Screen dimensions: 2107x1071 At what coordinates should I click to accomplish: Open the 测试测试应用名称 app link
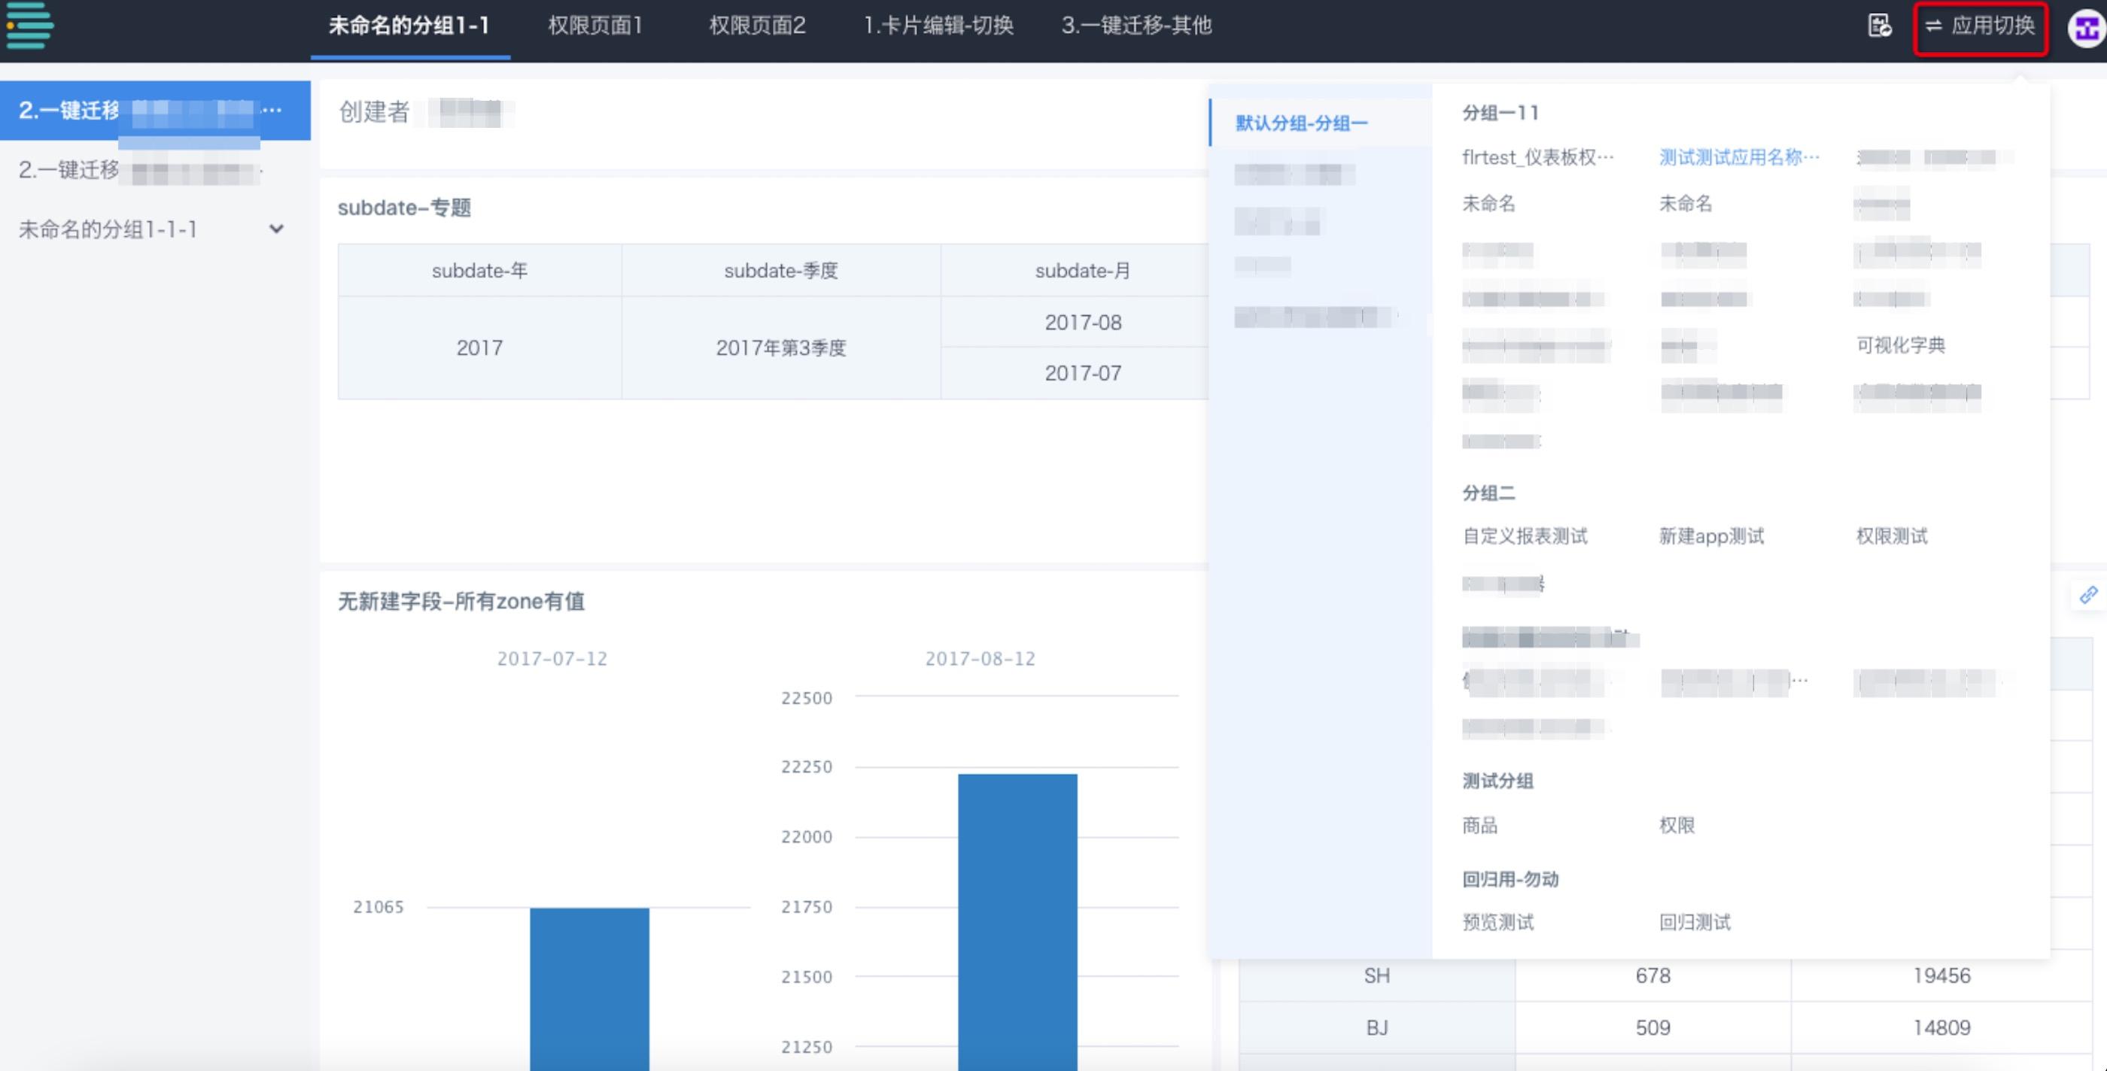point(1738,158)
